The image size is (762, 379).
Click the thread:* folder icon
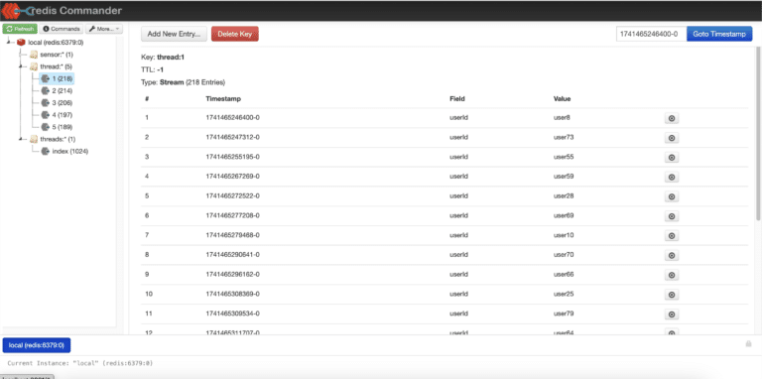34,66
